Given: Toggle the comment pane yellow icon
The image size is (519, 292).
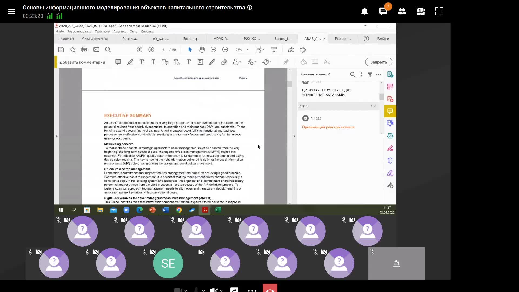Looking at the screenshot, I should click(390, 111).
